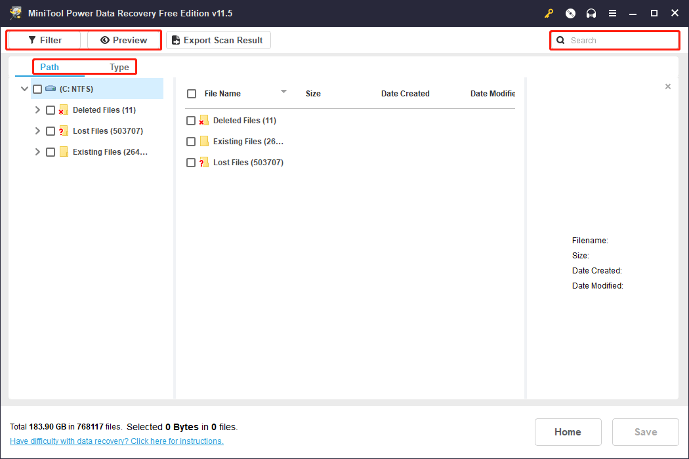Open the data recovery instructions link

(x=116, y=441)
